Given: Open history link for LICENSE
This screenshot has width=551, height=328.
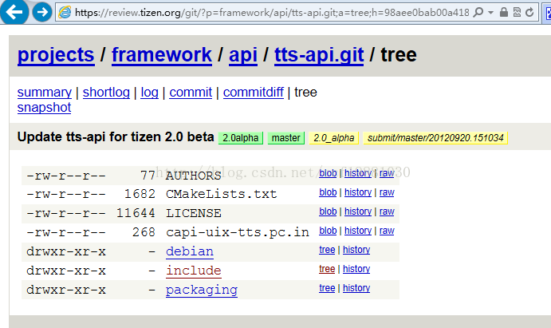Looking at the screenshot, I should pyautogui.click(x=358, y=211).
